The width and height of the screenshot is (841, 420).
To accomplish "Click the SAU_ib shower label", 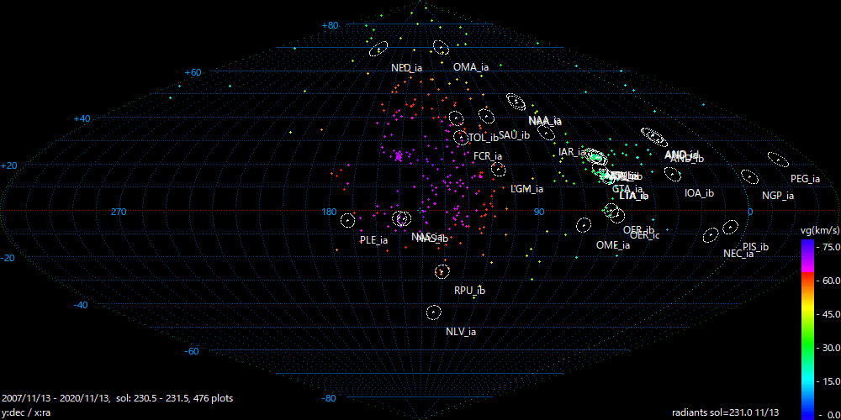I will click(513, 134).
